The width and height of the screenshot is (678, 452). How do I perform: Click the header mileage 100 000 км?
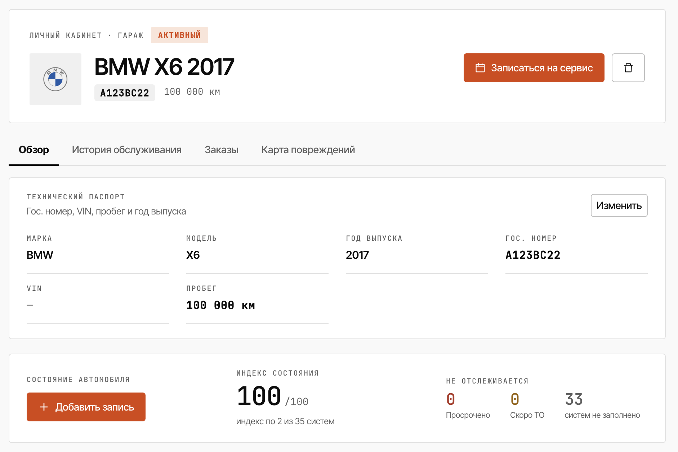coord(192,92)
